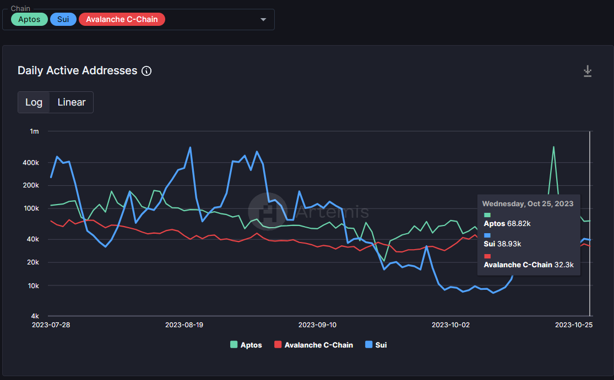
Task: Click the Oct 25, 2023 tooltip header
Action: pos(528,203)
